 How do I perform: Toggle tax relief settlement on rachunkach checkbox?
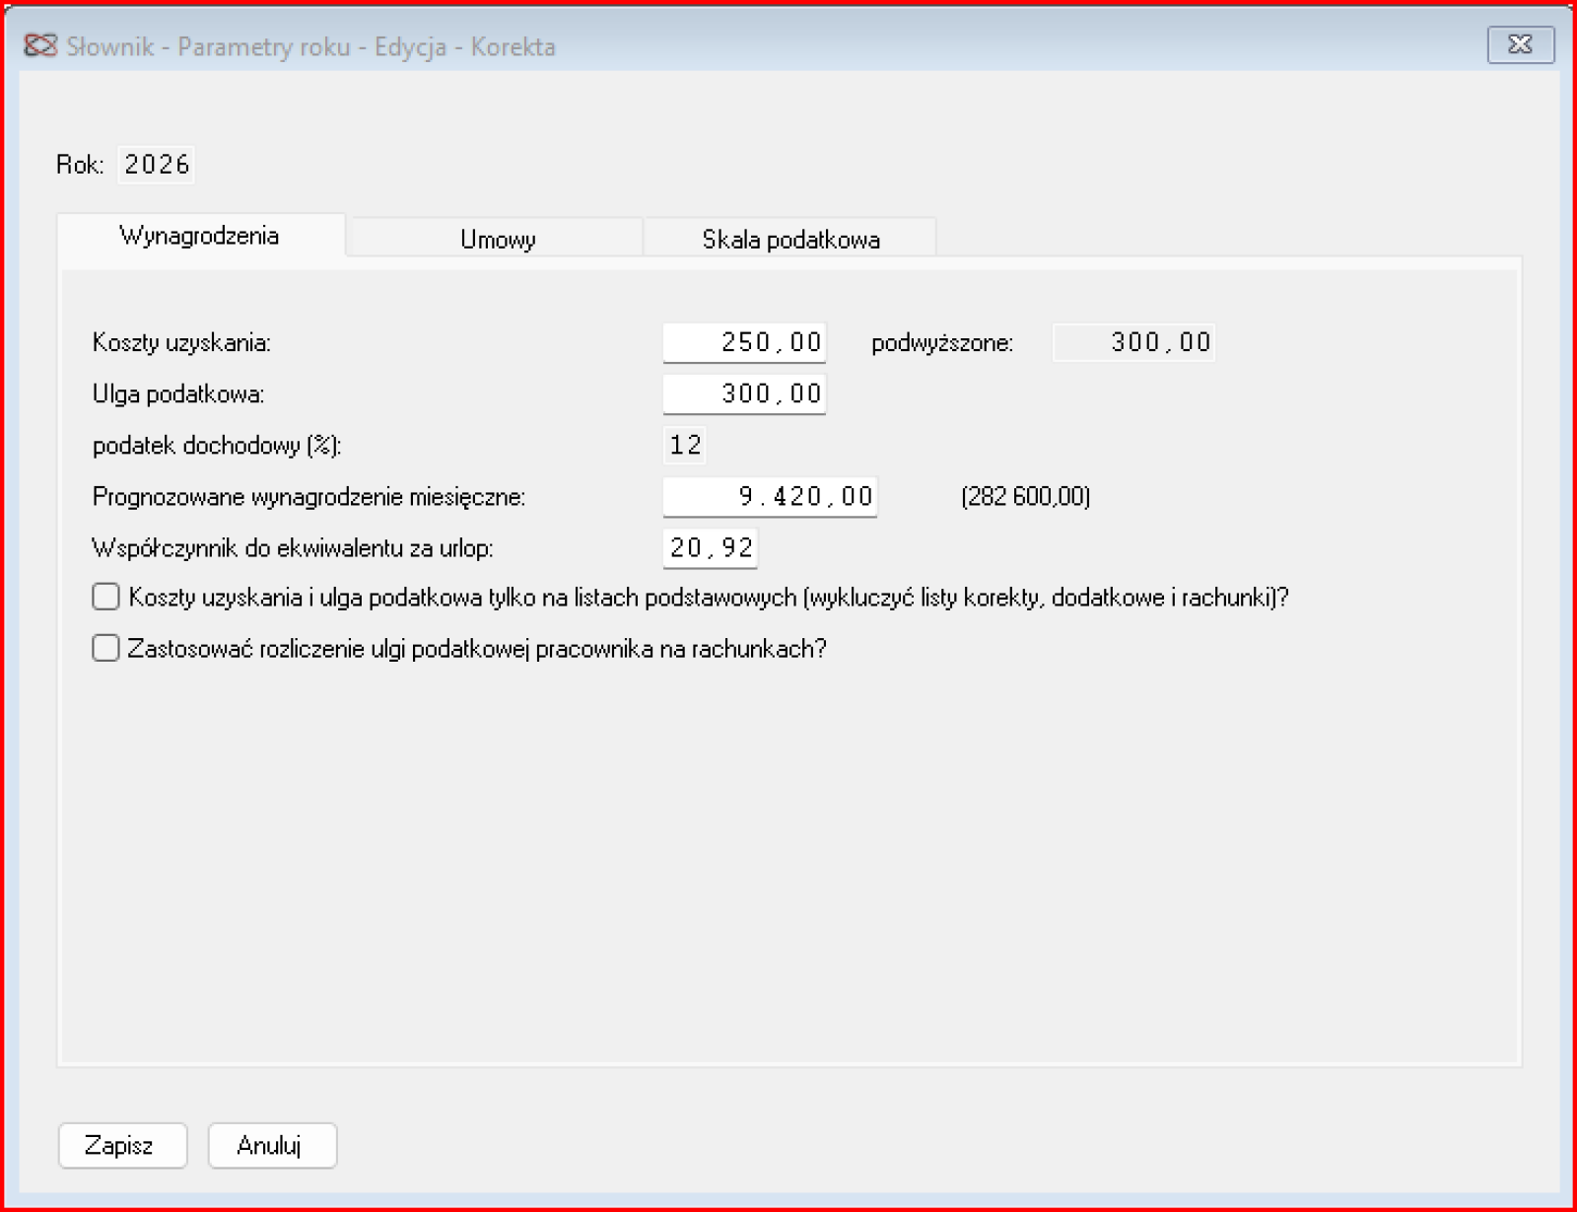(105, 648)
